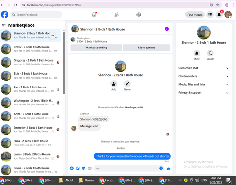236x185 pixels.
Task: Mute the chat with the bell icon
Action: pos(197,53)
